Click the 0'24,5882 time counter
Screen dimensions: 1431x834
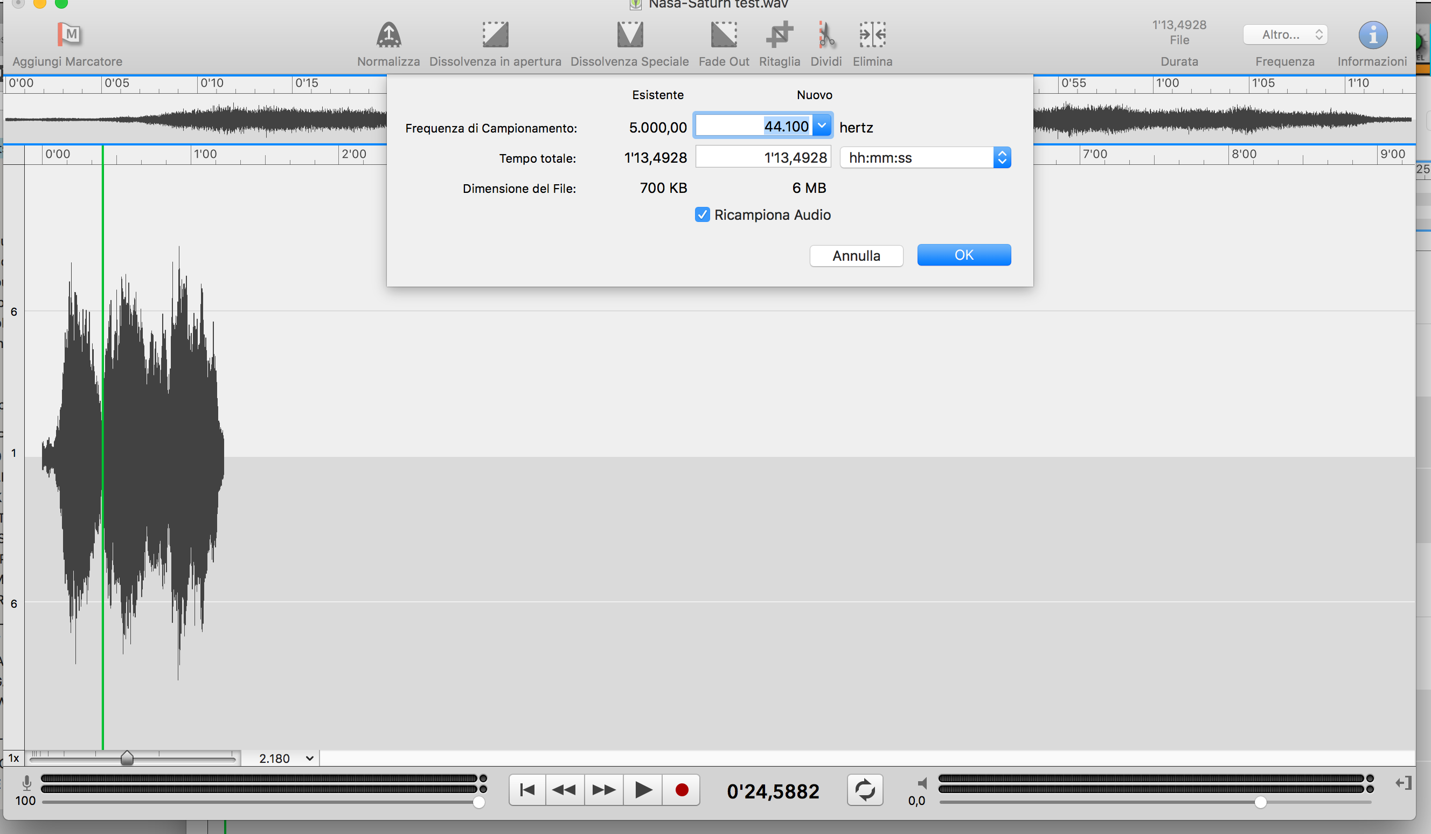click(x=773, y=791)
